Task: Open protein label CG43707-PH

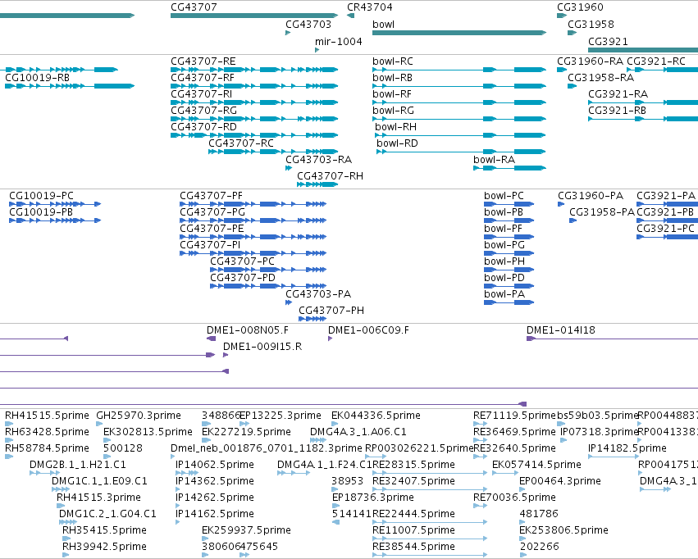Action: pos(331,311)
